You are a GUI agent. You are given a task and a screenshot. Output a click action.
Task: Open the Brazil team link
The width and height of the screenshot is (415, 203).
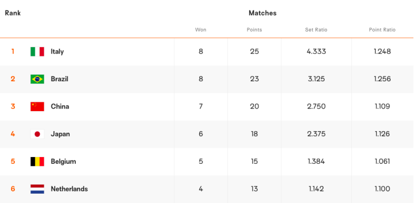(60, 79)
